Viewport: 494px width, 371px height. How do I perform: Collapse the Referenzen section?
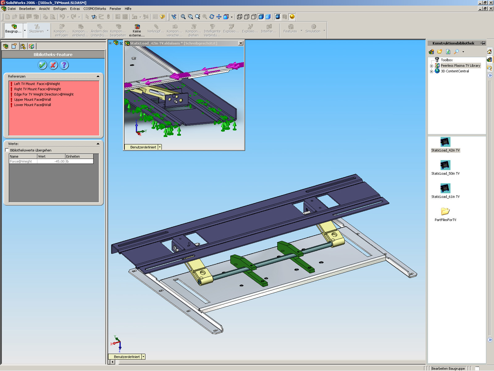(x=98, y=76)
